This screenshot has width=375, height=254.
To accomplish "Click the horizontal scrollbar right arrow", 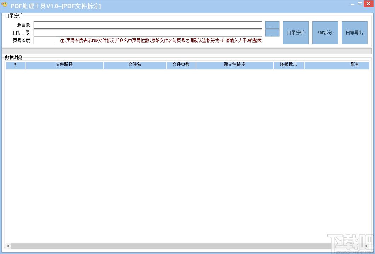I will click(x=366, y=246).
